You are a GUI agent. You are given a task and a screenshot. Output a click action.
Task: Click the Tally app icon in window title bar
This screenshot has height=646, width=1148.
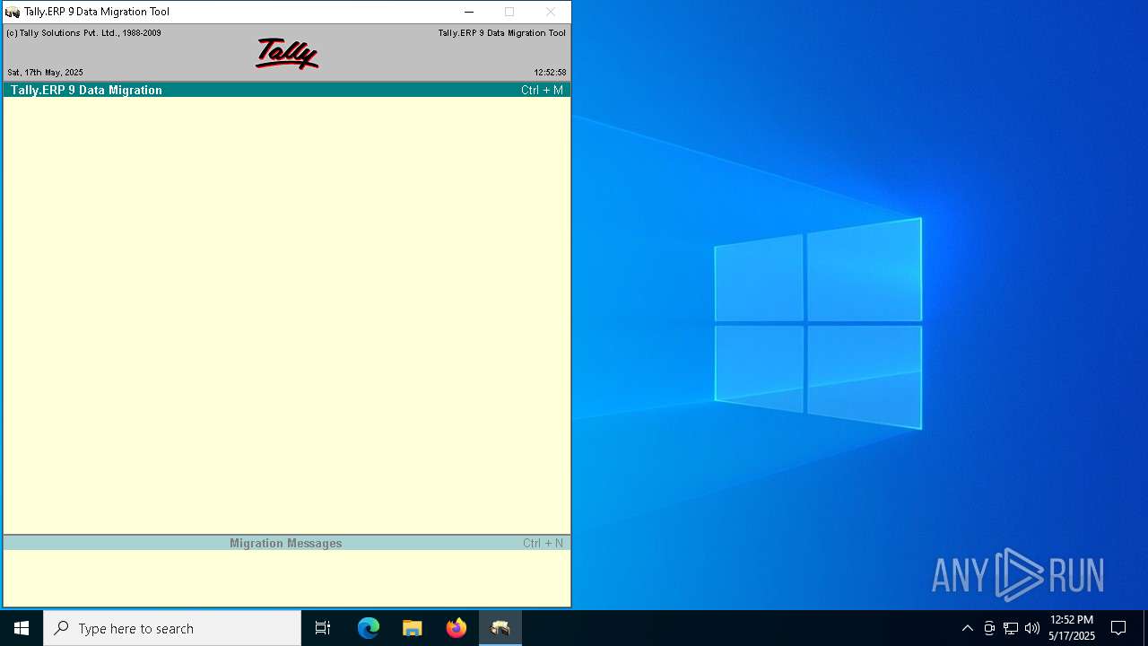coord(13,12)
